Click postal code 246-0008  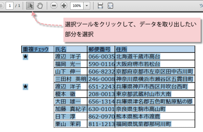pos(101,79)
